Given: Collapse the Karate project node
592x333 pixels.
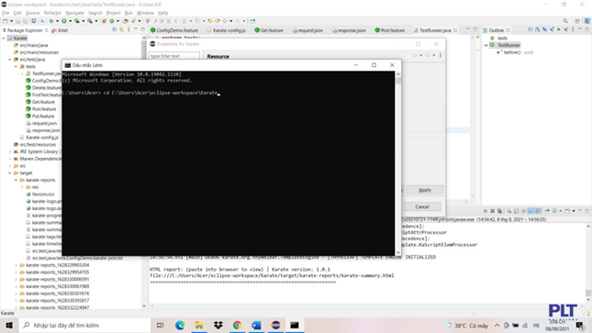Looking at the screenshot, I should [x=4, y=39].
